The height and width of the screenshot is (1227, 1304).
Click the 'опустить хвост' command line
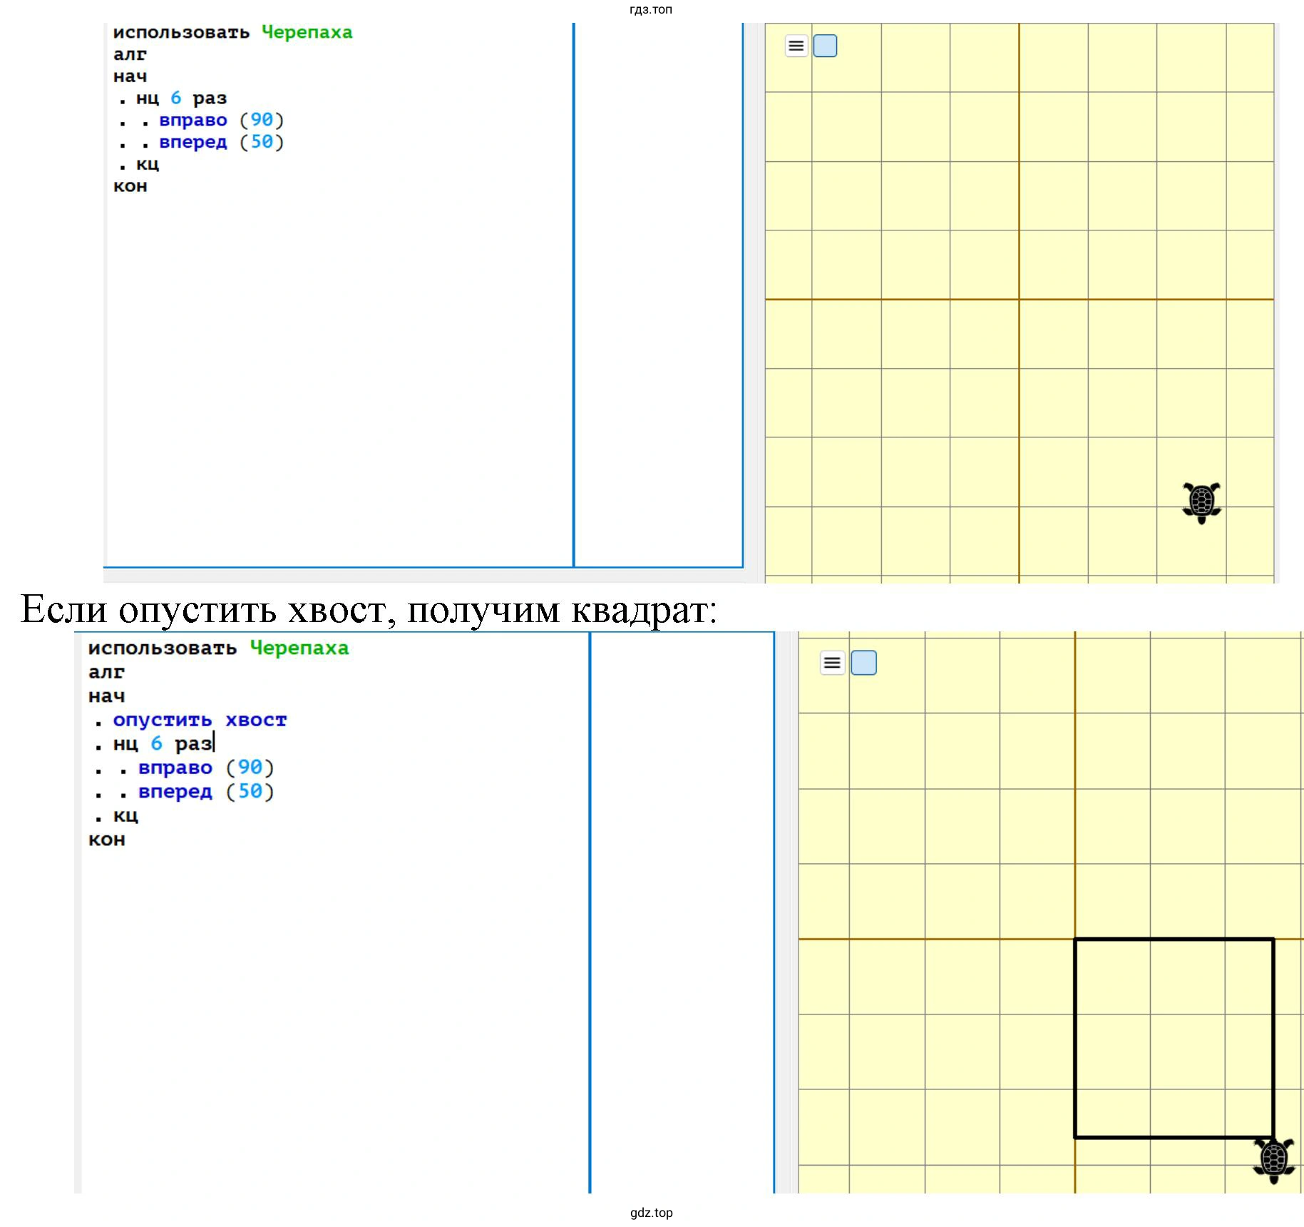(200, 721)
